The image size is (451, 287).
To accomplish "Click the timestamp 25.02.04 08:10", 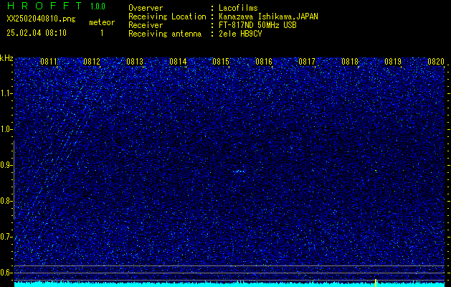I will [37, 33].
